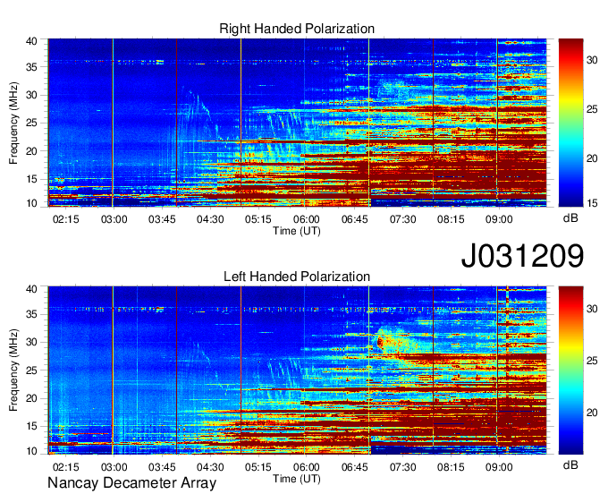Pick 08:15 tick under Left Handed plot

pos(451,467)
